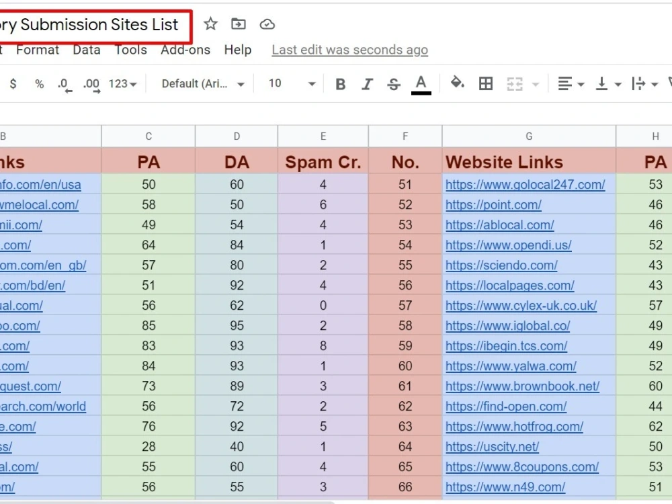The height and width of the screenshot is (504, 672).
Task: Open the yalwa.com link
Action: pyautogui.click(x=511, y=366)
